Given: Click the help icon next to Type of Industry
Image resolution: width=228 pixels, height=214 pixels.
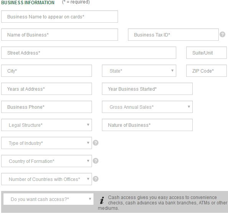Looking at the screenshot, I should click(x=95, y=143).
